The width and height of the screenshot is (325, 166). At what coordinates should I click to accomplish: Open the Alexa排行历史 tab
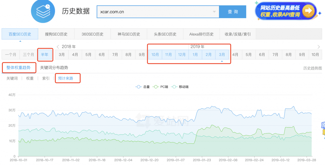[x=201, y=34]
